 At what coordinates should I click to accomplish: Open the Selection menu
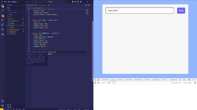coord(14,2)
